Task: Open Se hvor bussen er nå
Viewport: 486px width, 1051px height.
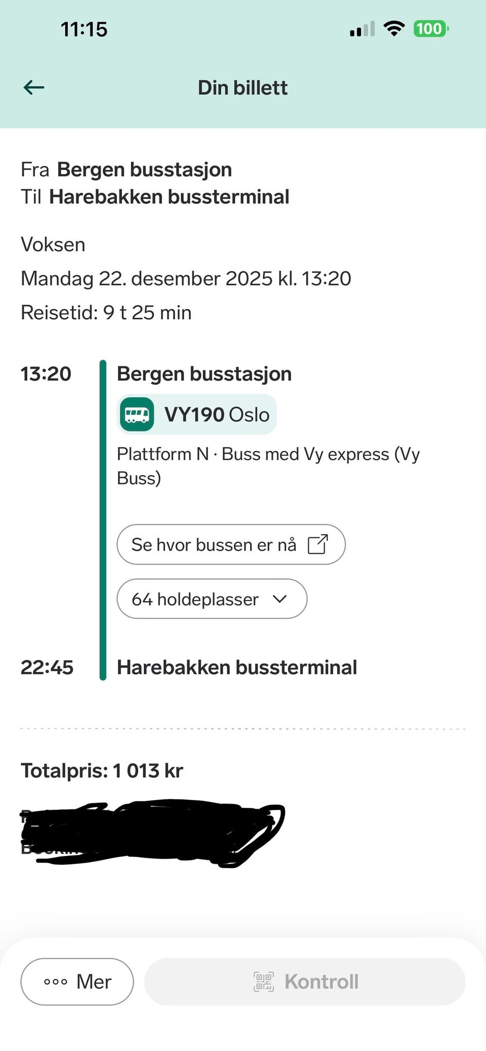Action: coord(214,544)
